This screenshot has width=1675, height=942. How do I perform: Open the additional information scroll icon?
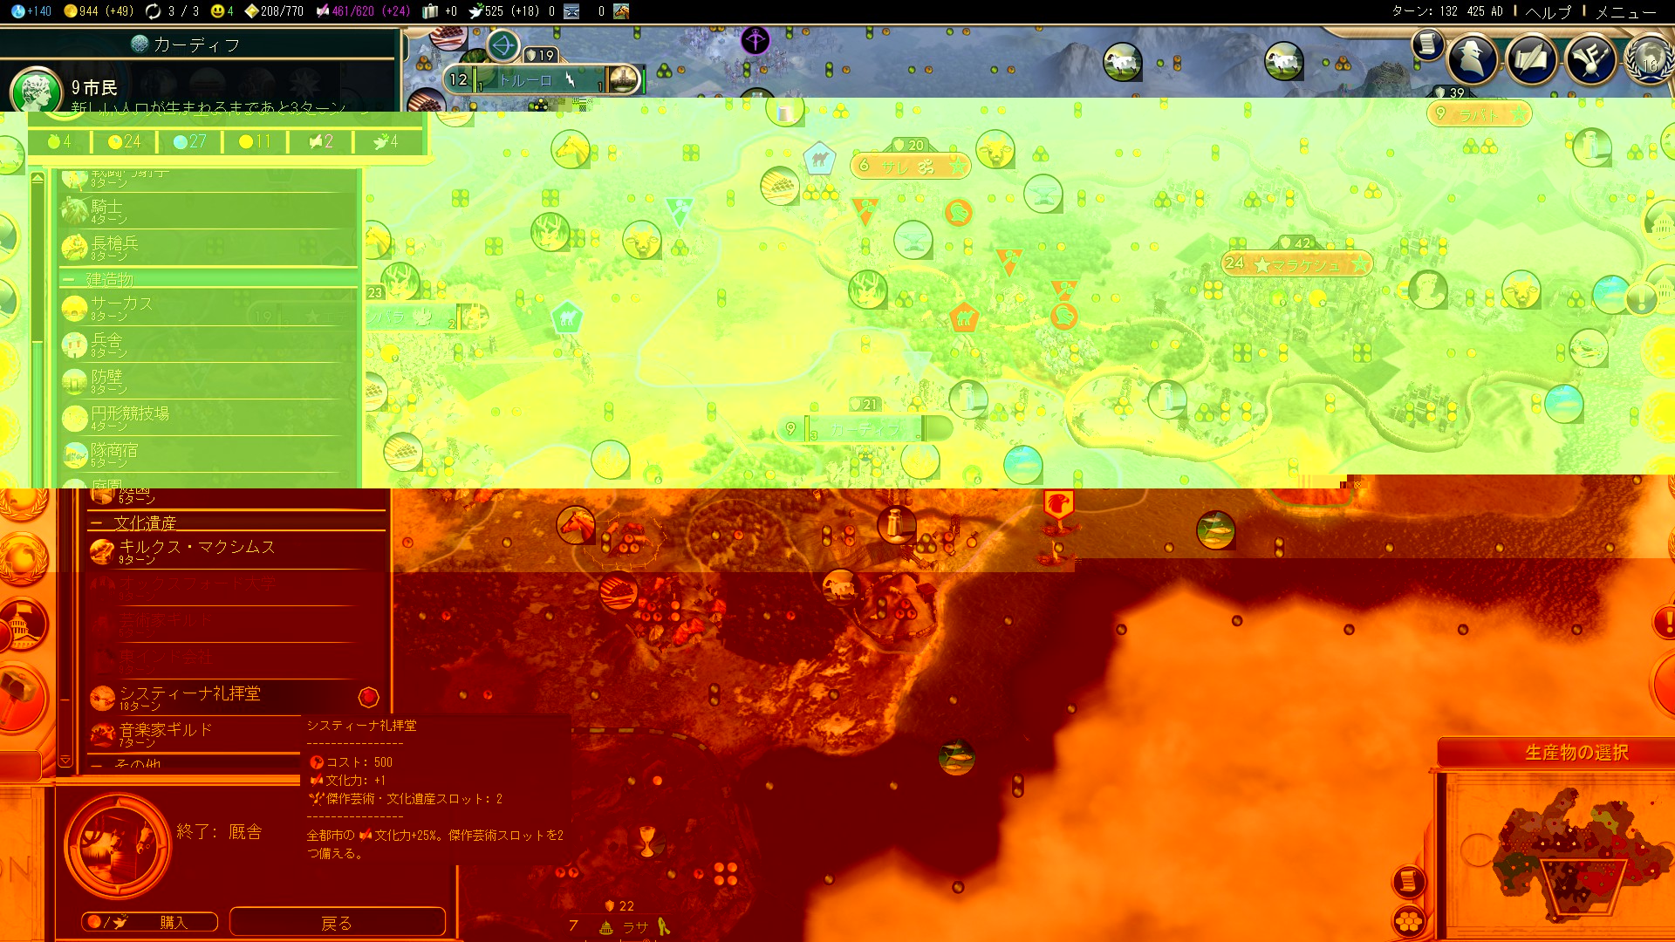[1427, 44]
